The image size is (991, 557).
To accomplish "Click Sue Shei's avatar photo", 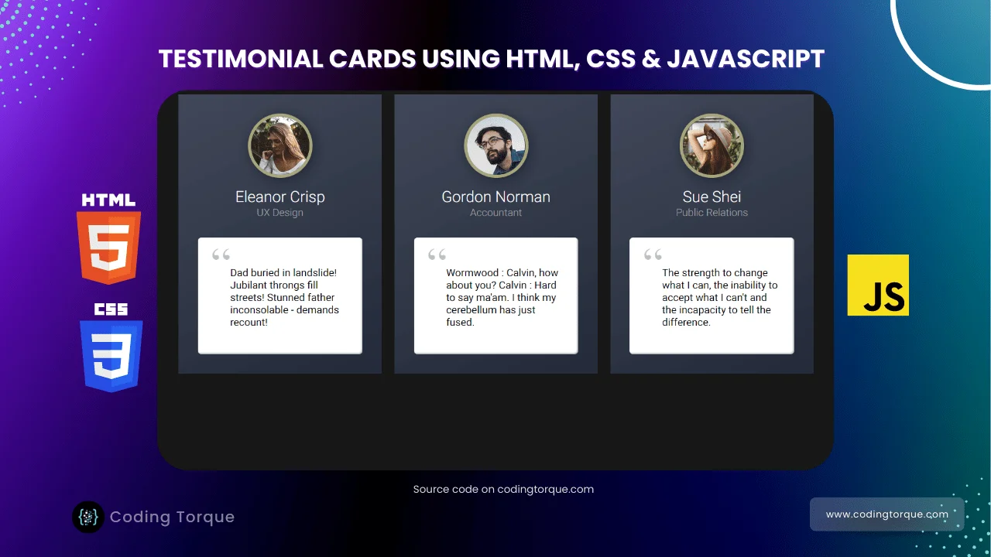I will pos(712,145).
